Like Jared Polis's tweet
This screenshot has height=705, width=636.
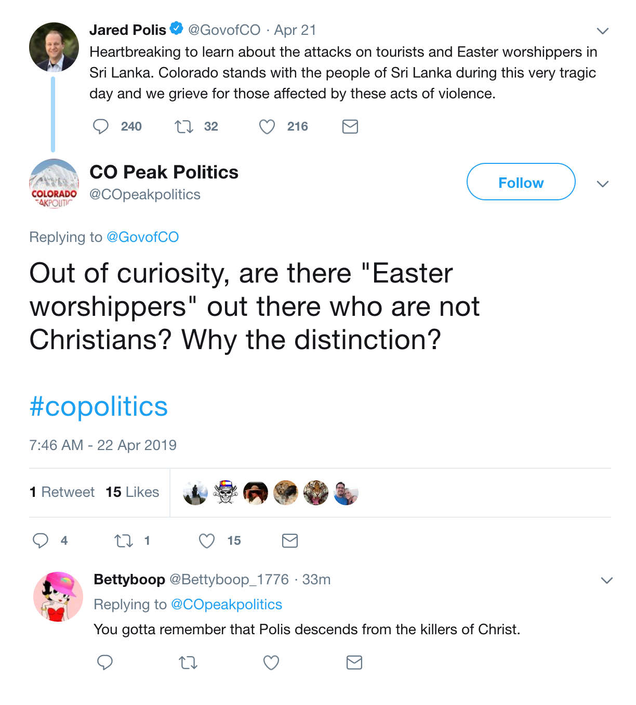pyautogui.click(x=267, y=126)
